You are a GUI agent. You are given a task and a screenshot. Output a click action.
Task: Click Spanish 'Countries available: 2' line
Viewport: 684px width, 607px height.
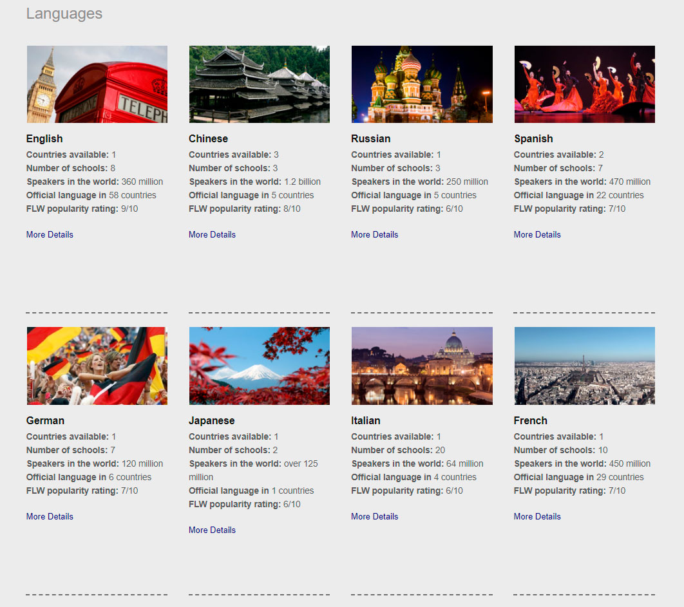(x=559, y=154)
